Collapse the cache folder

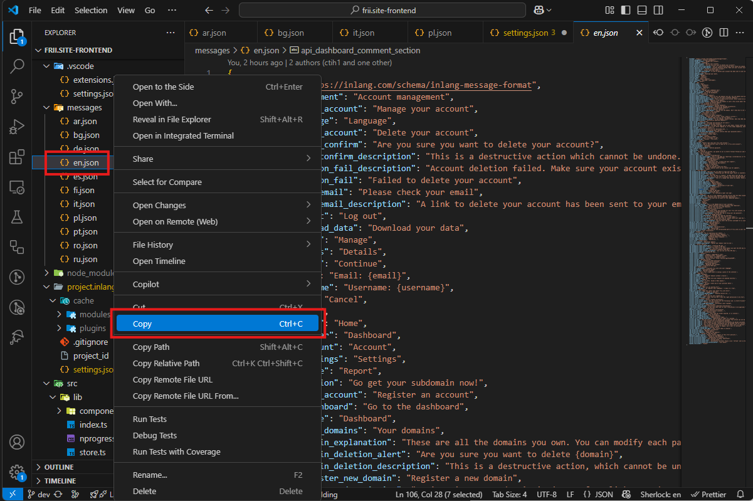click(x=83, y=300)
